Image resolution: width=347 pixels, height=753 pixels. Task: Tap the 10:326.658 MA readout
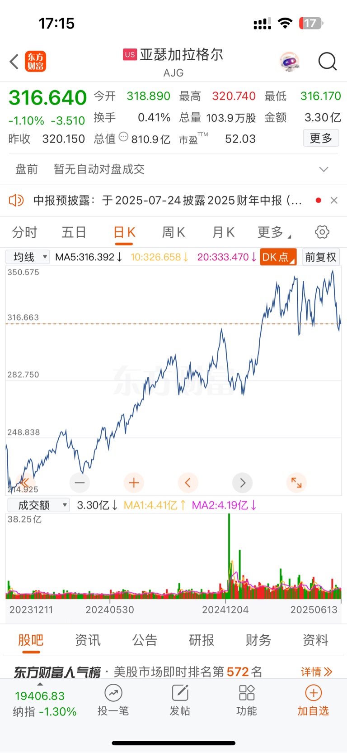[159, 257]
